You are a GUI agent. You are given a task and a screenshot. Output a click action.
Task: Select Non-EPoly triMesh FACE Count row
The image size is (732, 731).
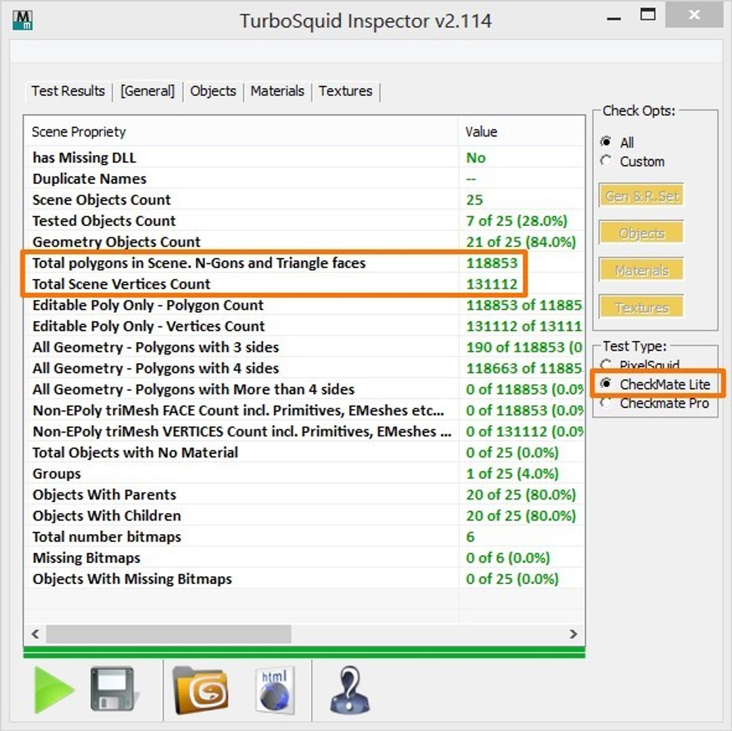point(304,410)
